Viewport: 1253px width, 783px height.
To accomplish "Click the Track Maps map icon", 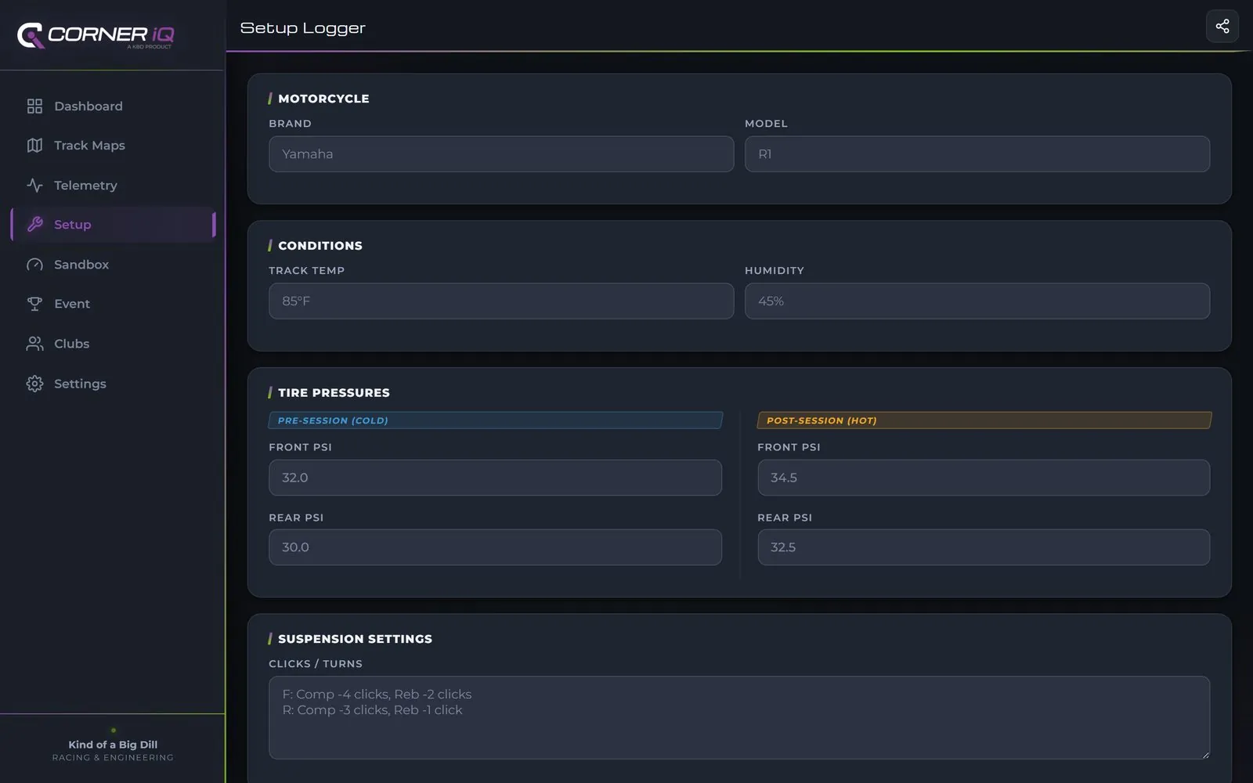I will click(x=34, y=146).
